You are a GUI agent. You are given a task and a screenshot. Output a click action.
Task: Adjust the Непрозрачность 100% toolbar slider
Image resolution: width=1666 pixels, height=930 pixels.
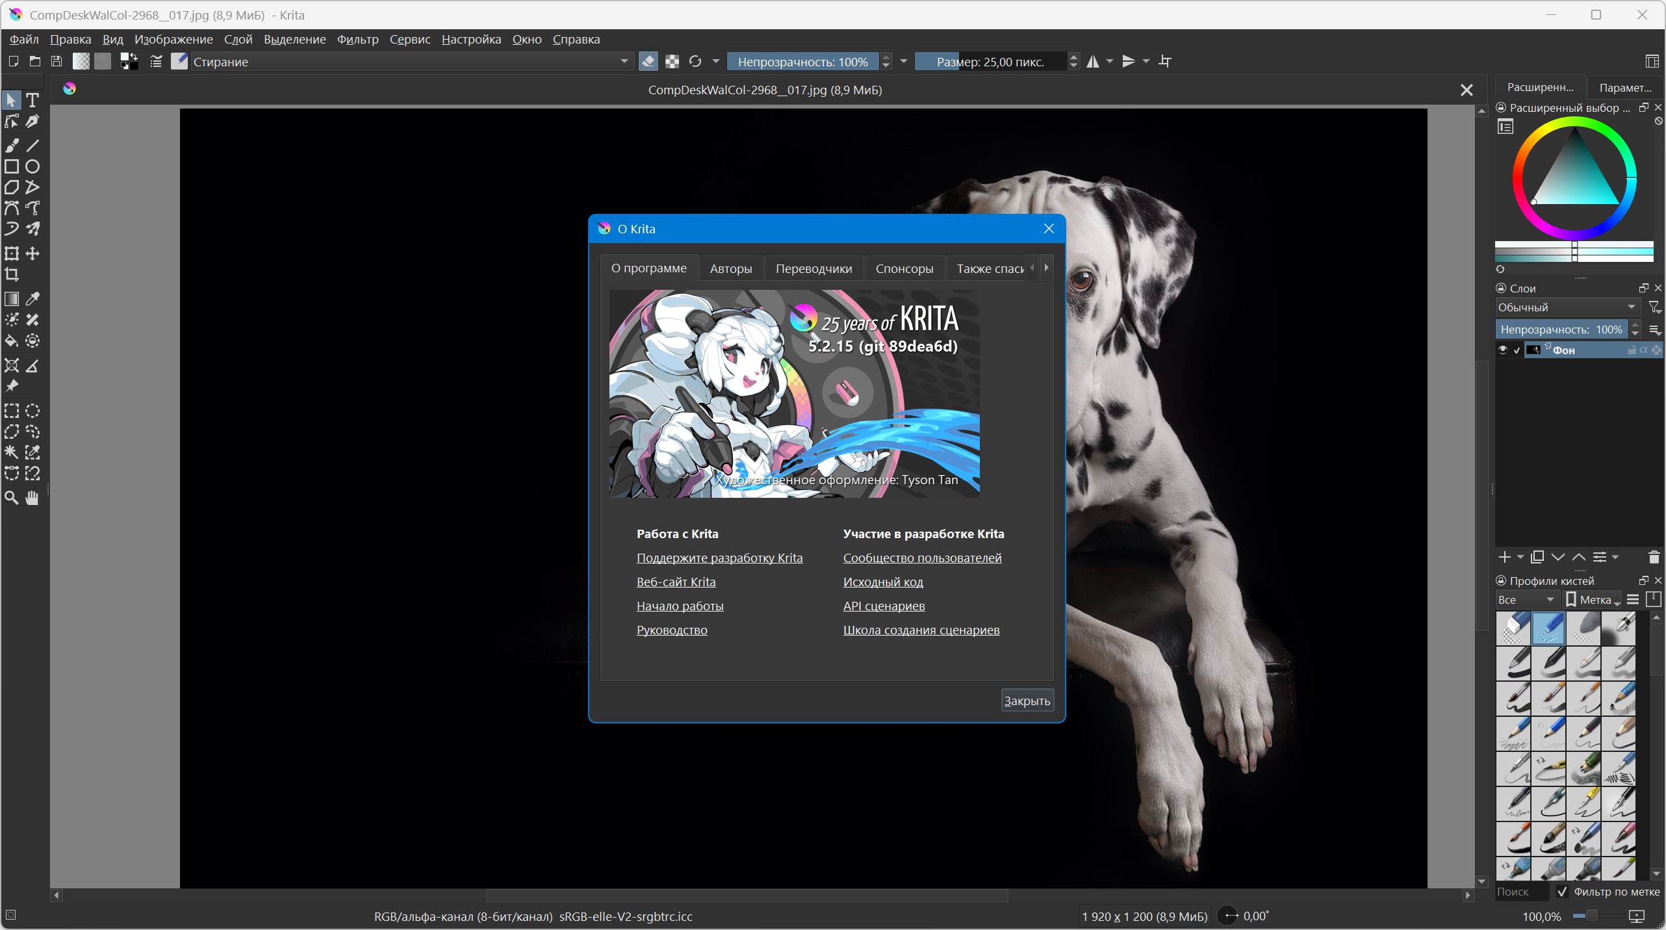click(x=802, y=62)
